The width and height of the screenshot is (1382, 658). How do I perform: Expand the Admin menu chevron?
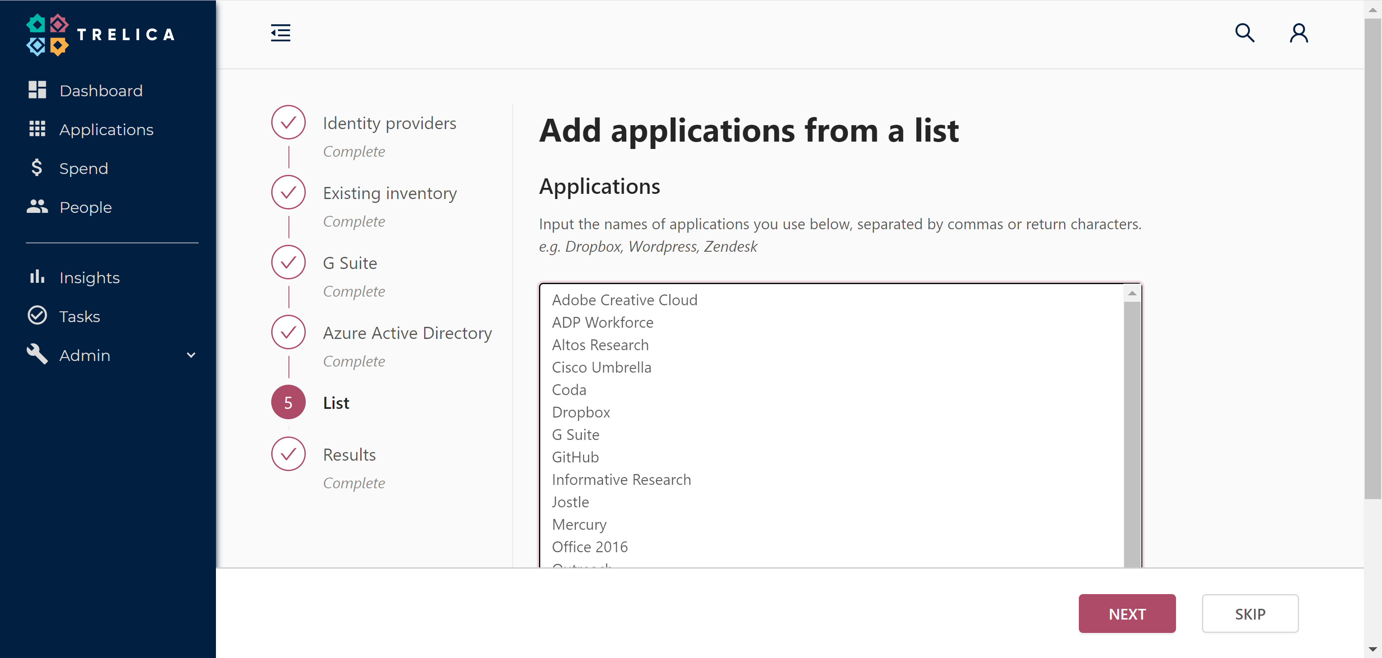coord(191,355)
